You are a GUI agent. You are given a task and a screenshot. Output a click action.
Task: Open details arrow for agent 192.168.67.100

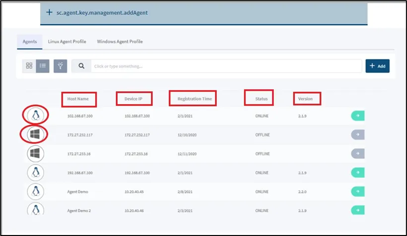358,173
